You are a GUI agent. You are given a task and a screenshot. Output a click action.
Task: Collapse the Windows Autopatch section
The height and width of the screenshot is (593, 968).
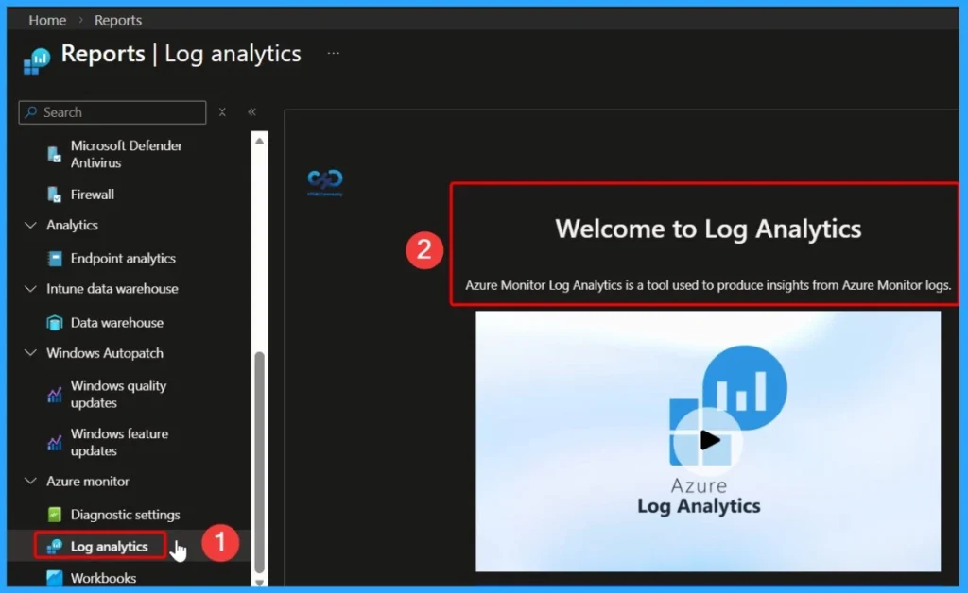pyautogui.click(x=31, y=353)
